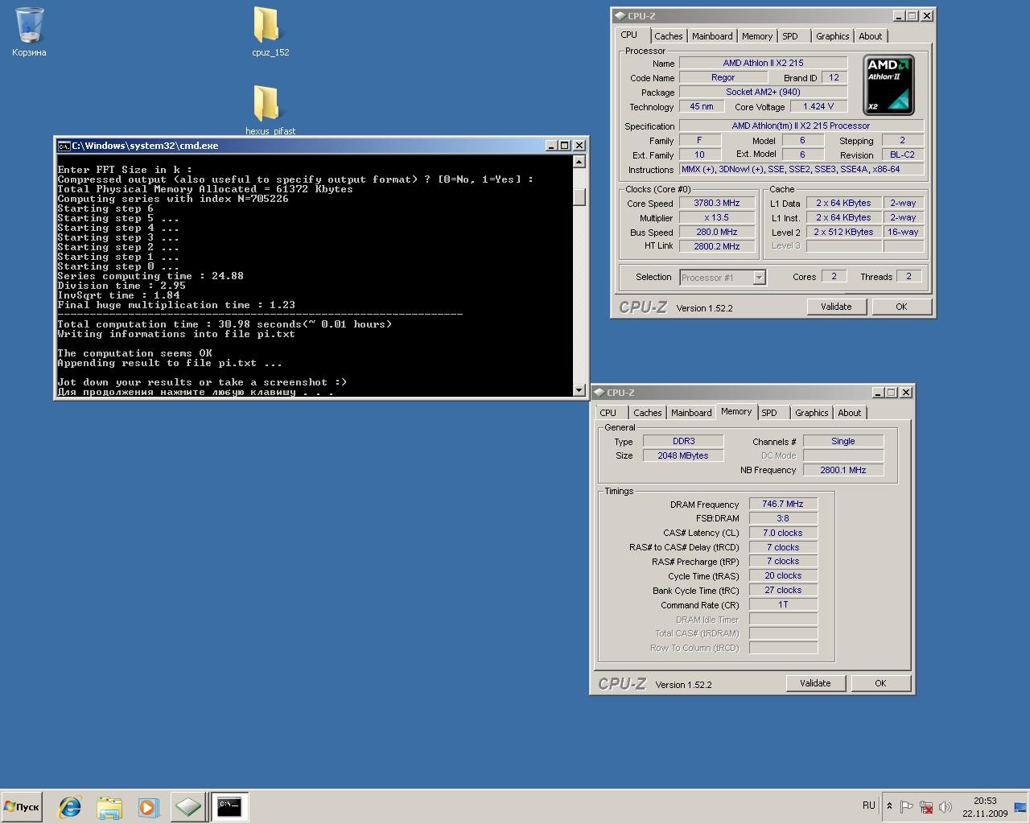Screen dimensions: 1030x824
Task: Switch to Mainboard tab in top CPU-Z
Action: click(712, 36)
